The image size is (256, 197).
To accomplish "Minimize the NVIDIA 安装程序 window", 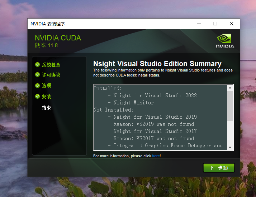I will pos(199,24).
